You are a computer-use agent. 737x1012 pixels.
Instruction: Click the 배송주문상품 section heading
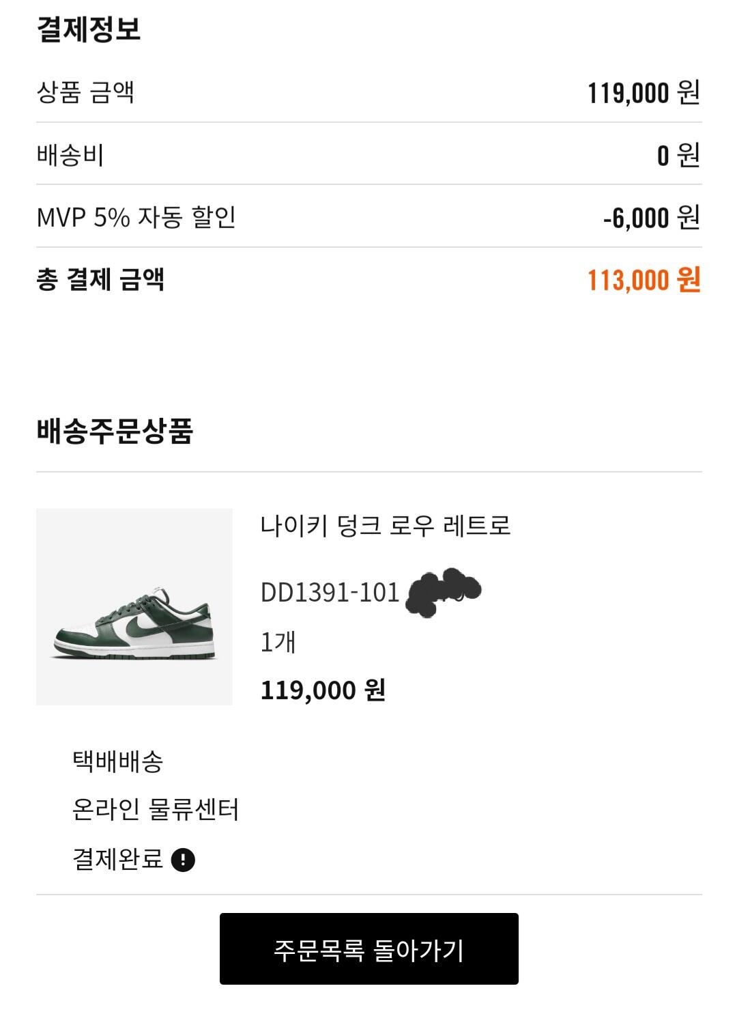[115, 430]
